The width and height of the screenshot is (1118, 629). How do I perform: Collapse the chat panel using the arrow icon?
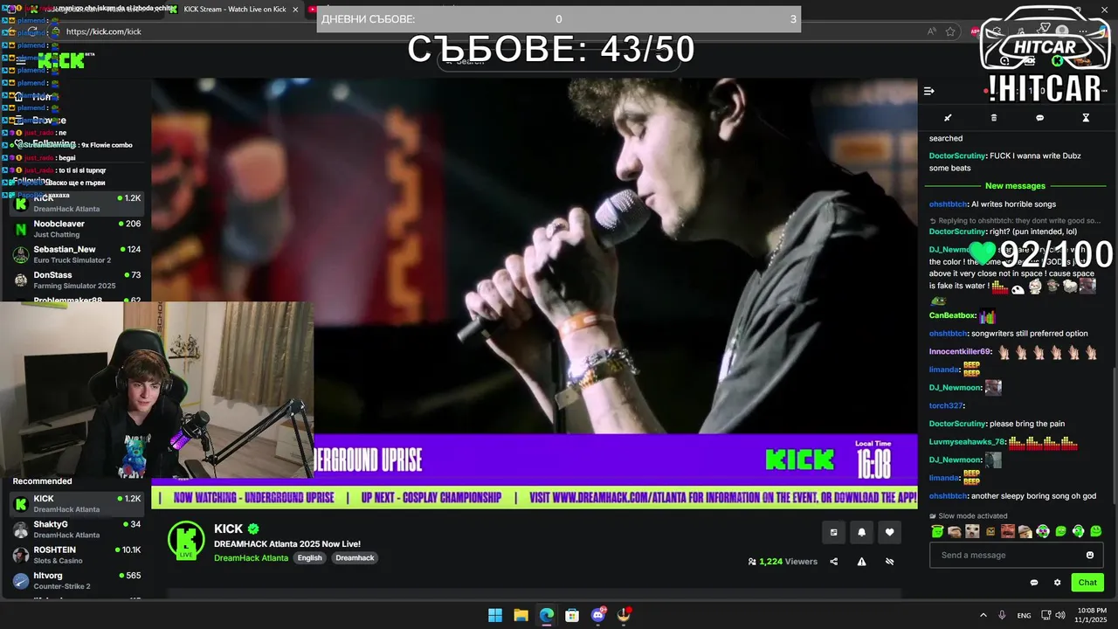929,91
